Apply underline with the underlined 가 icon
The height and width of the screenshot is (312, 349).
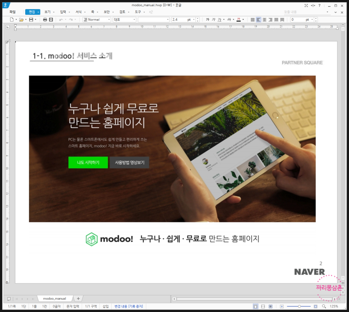click(219, 20)
